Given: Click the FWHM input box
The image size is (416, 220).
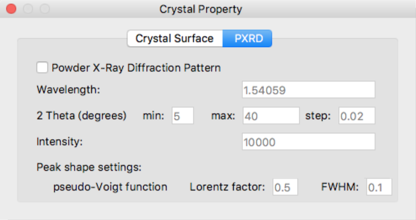Looking at the screenshot, I should (x=379, y=187).
